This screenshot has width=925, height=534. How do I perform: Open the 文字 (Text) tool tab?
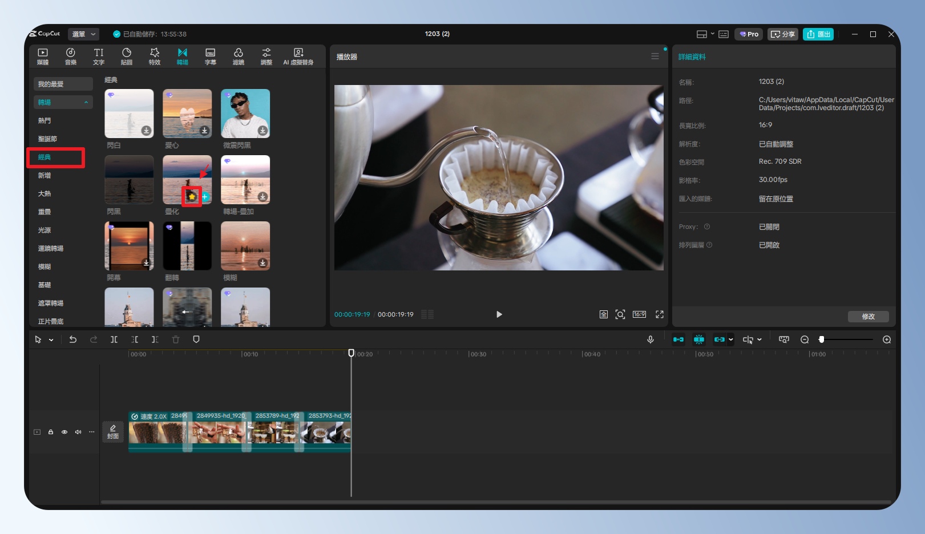click(99, 56)
